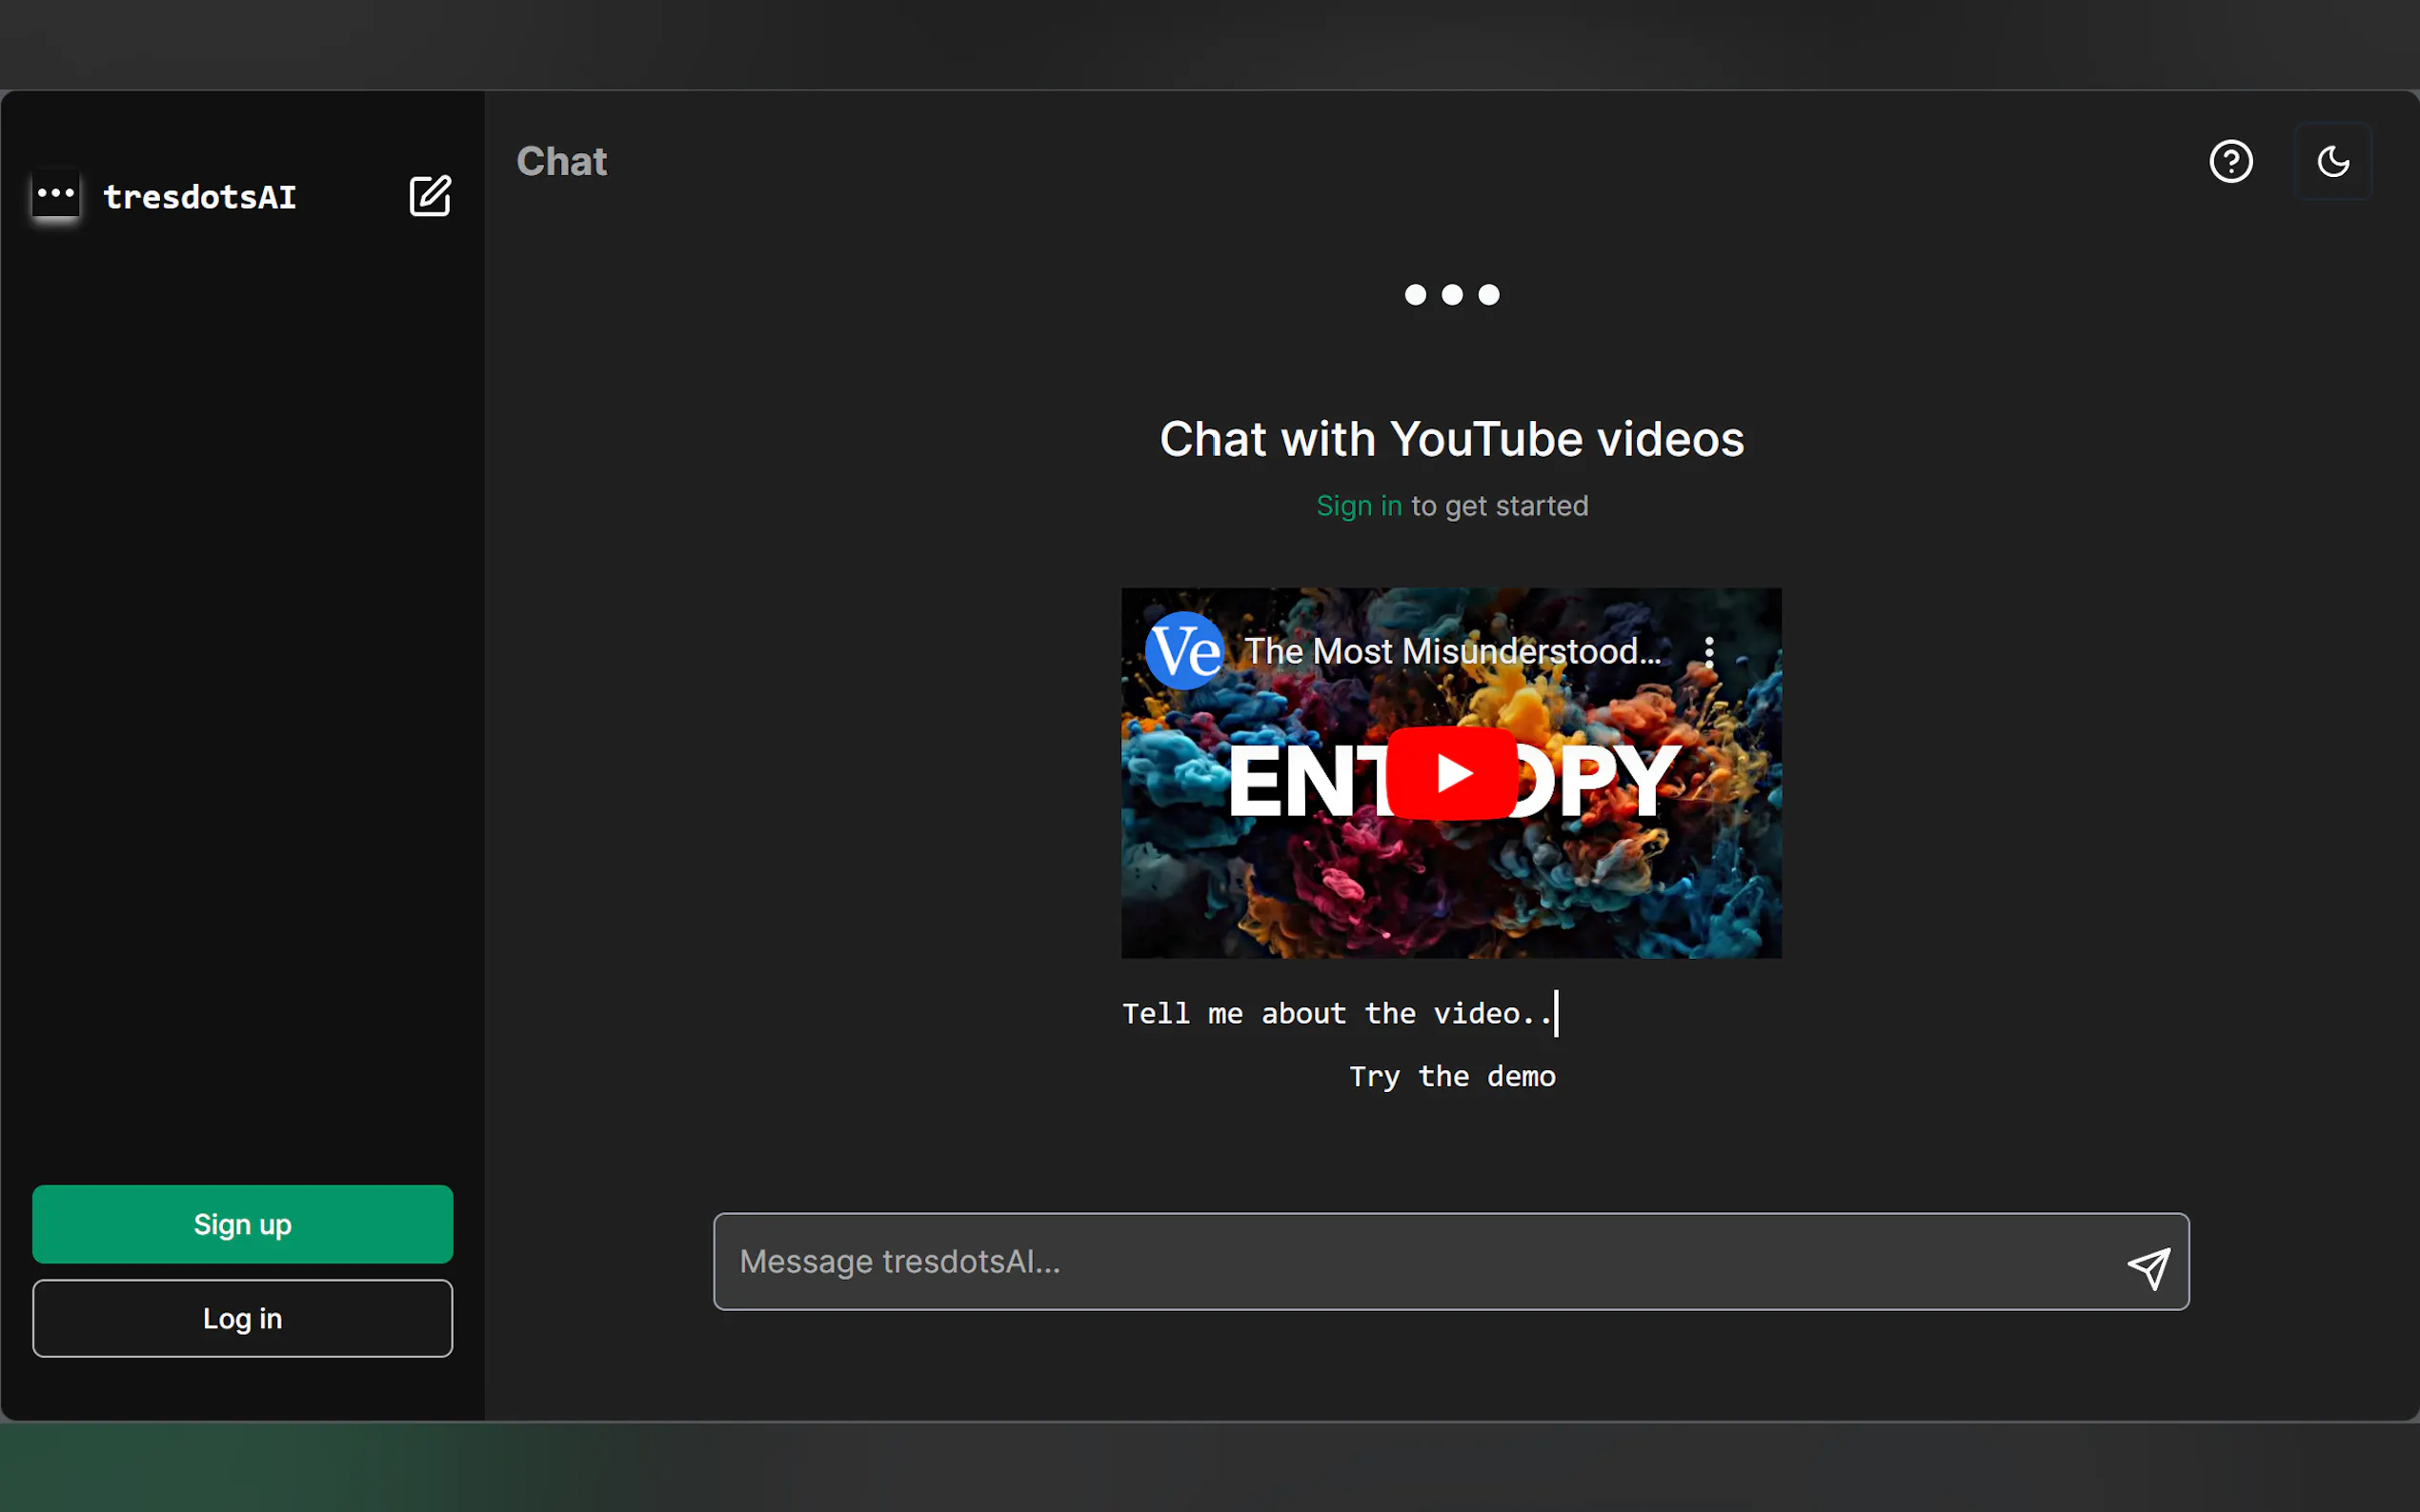Click the 'Chat with YouTube videos' heading
Screen dimensions: 2420x1512
click(1452, 439)
